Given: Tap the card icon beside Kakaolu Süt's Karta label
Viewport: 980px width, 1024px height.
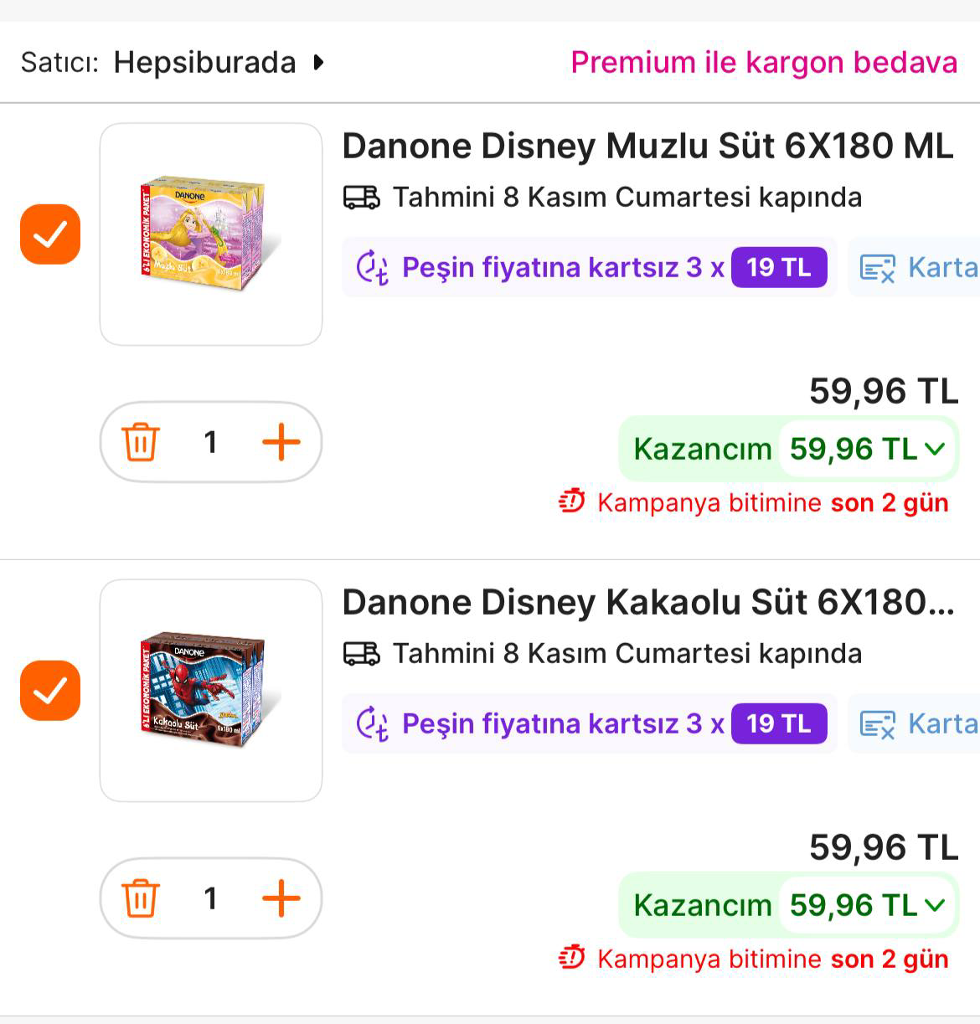Looking at the screenshot, I should [878, 724].
